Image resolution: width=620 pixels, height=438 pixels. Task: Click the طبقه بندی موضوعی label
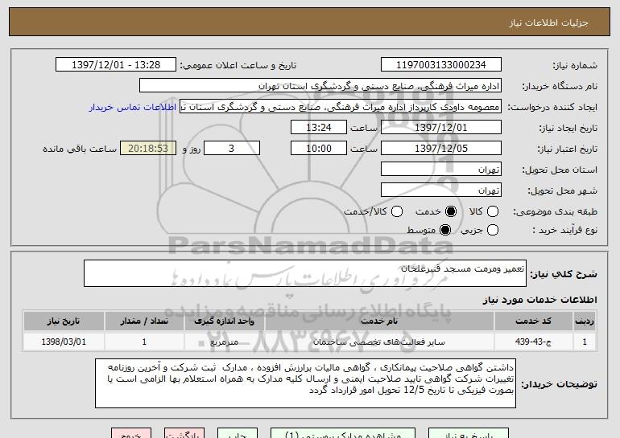click(555, 212)
